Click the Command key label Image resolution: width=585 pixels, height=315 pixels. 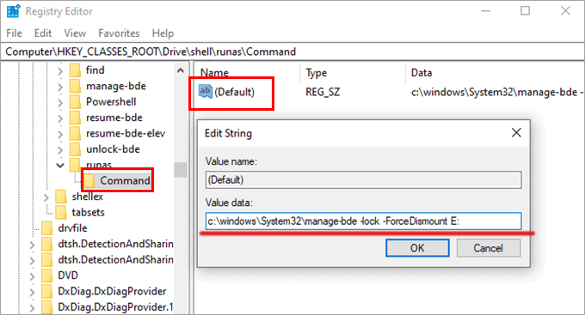coord(125,180)
